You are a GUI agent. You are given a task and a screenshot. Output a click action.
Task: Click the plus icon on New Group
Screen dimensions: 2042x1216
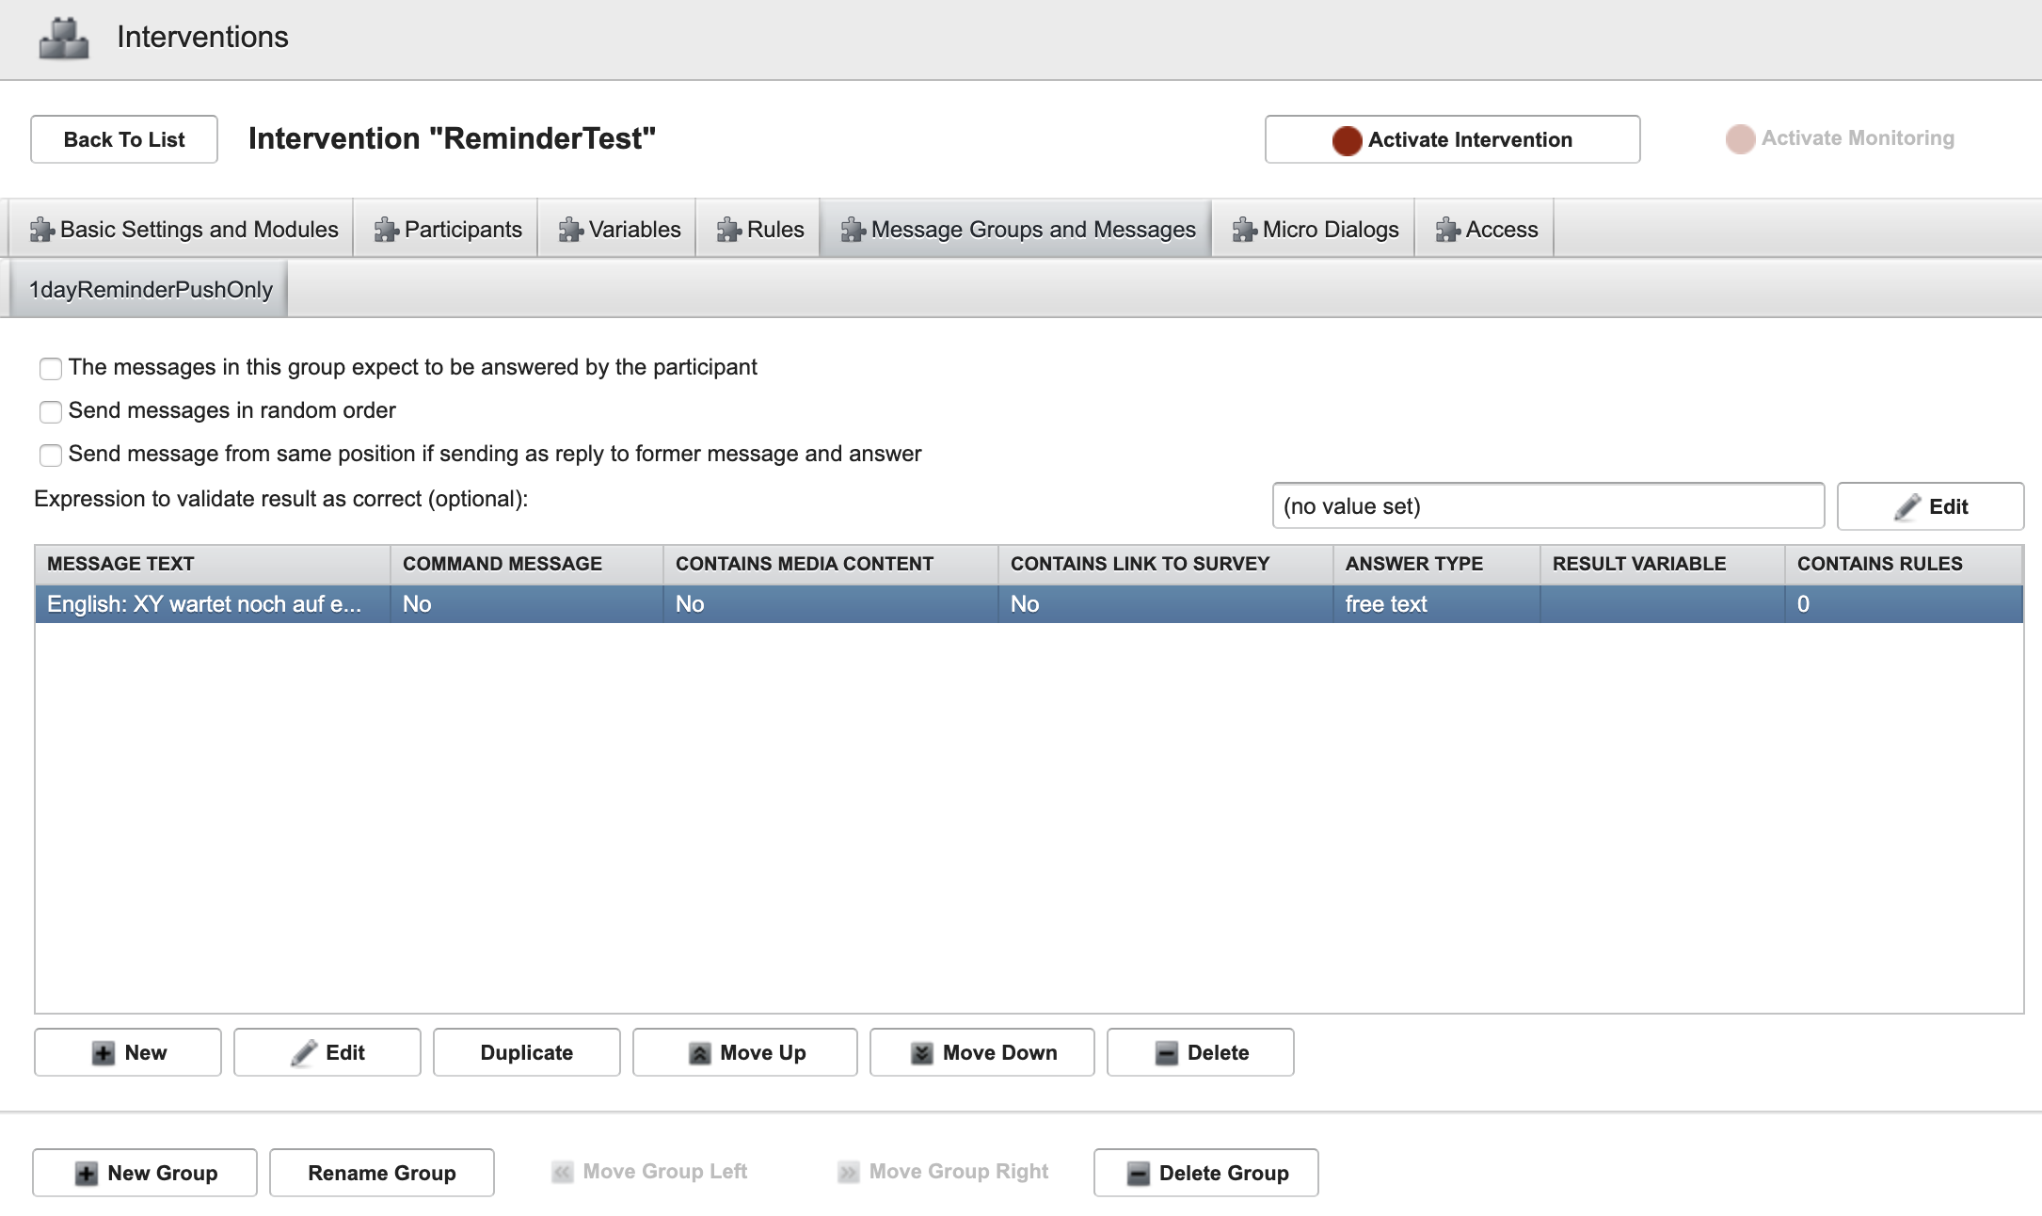pos(87,1174)
